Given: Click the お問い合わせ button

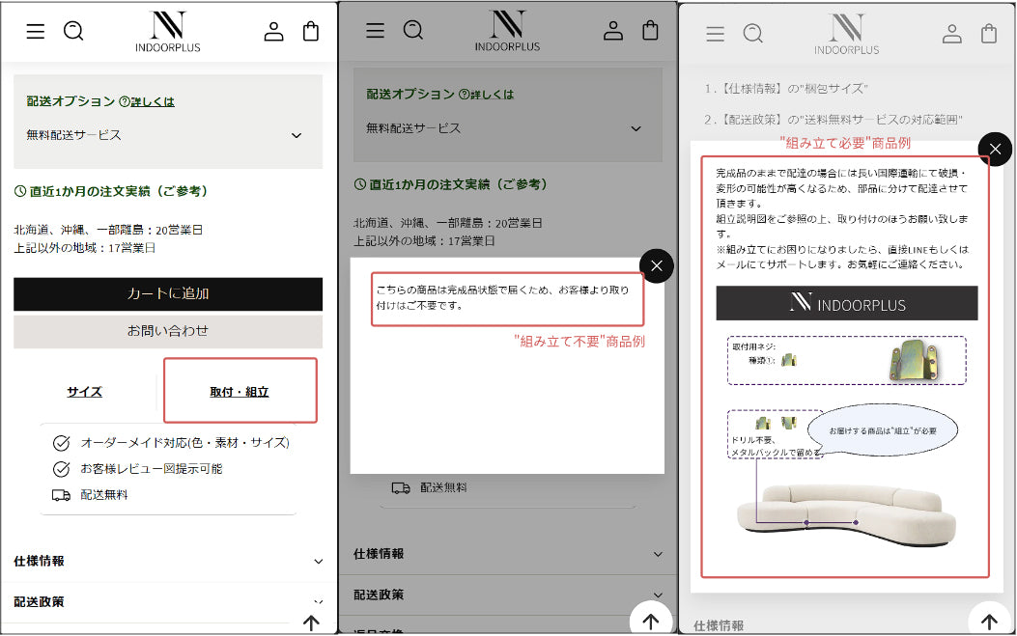Looking at the screenshot, I should point(168,331).
